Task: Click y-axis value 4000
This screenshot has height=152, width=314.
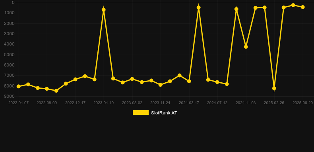Action: click(x=10, y=44)
